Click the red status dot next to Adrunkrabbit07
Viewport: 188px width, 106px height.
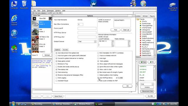pyautogui.click(x=140, y=32)
